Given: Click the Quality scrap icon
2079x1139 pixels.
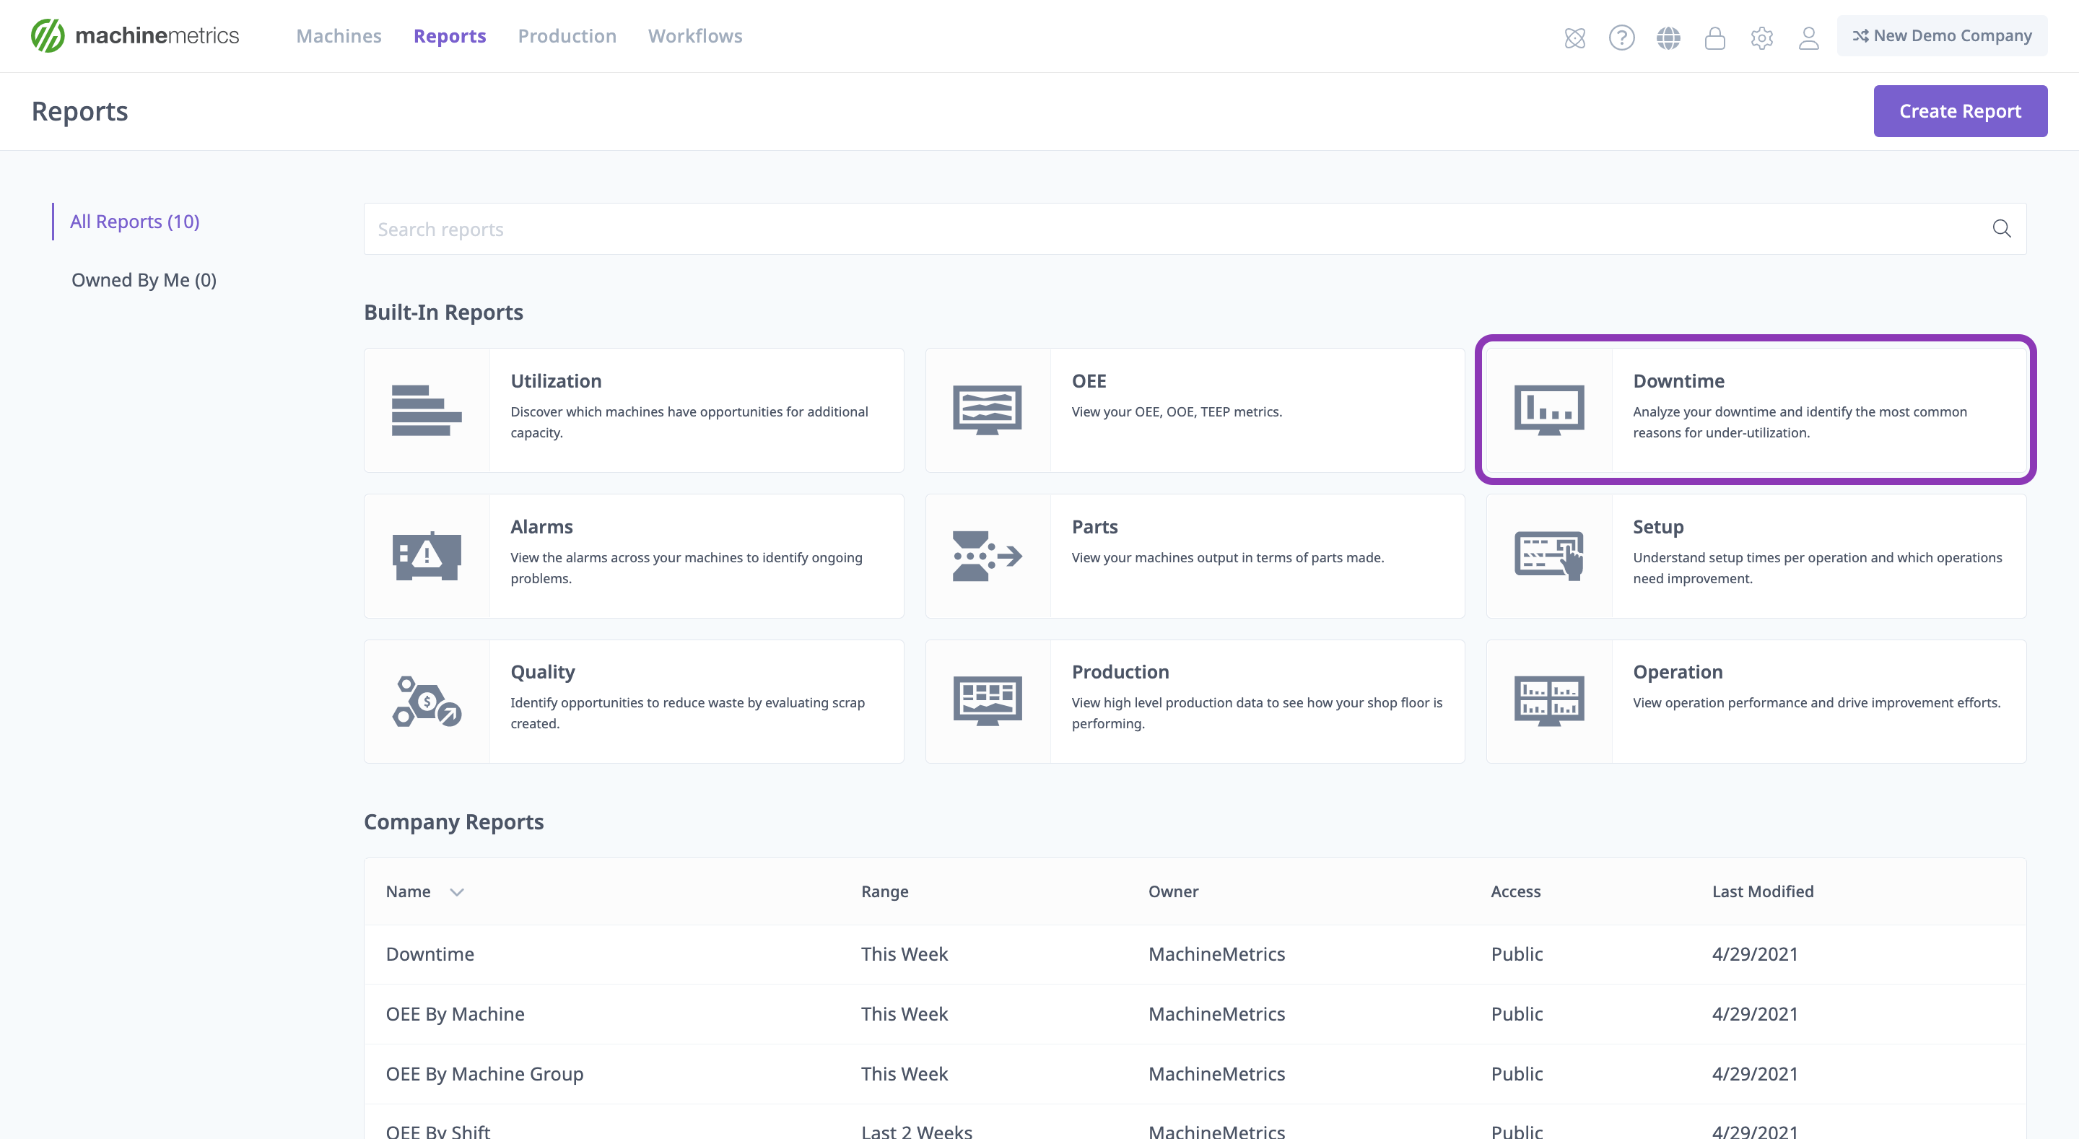Looking at the screenshot, I should (427, 701).
